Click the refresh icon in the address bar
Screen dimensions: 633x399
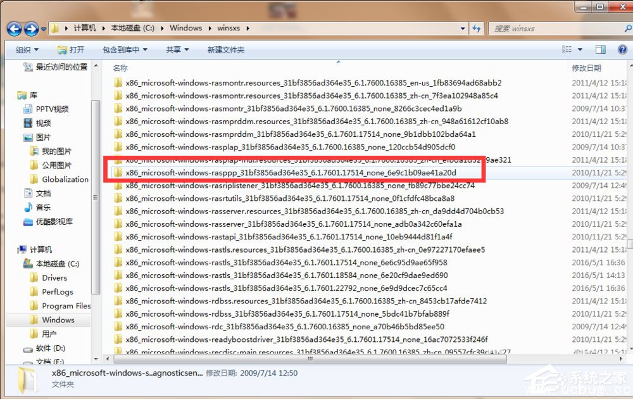[x=477, y=28]
